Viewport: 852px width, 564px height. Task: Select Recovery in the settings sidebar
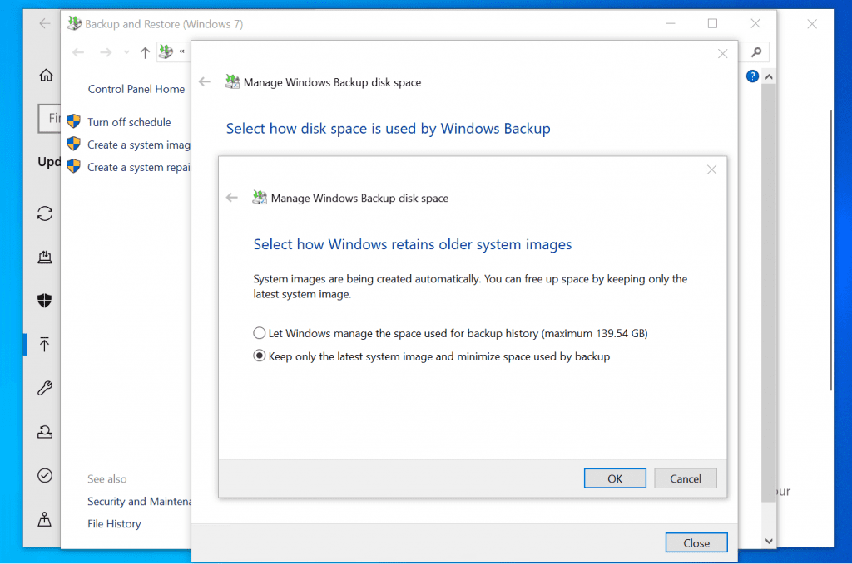[44, 432]
